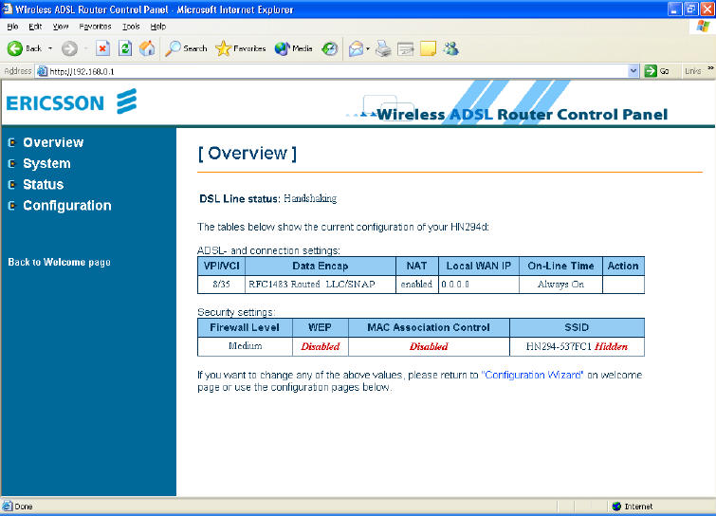Open the Overview sidebar link

(53, 142)
